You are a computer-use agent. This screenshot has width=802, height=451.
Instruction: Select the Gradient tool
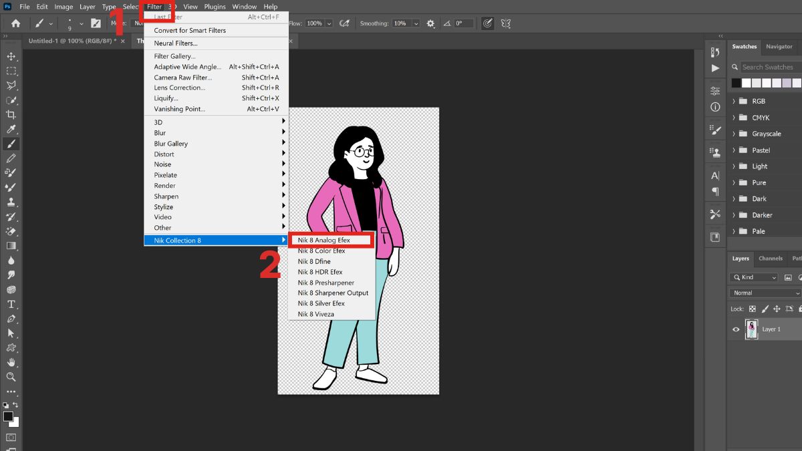click(x=11, y=246)
